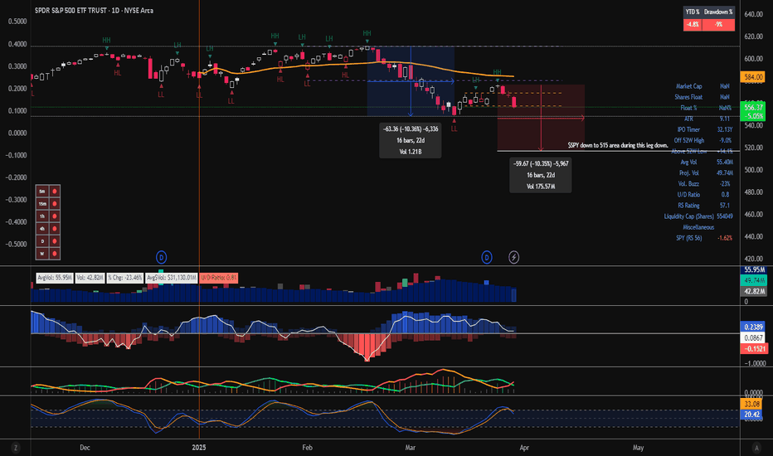
Task: Click the -4.8% YTD value cell
Action: pyautogui.click(x=693, y=24)
